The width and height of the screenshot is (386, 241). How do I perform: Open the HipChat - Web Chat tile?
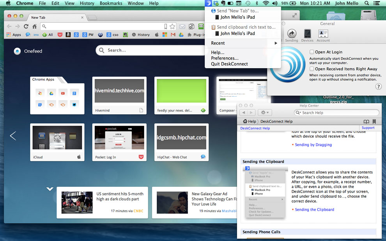[x=181, y=142]
